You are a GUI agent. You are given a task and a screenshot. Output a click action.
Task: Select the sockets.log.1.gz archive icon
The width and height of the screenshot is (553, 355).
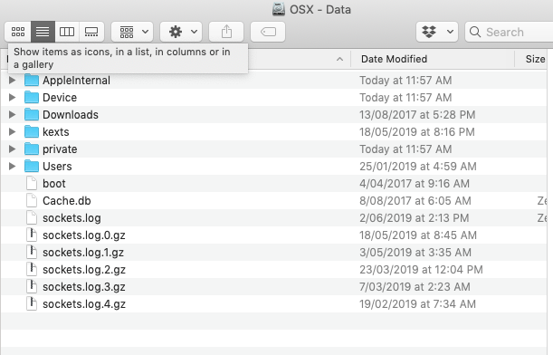[32, 253]
